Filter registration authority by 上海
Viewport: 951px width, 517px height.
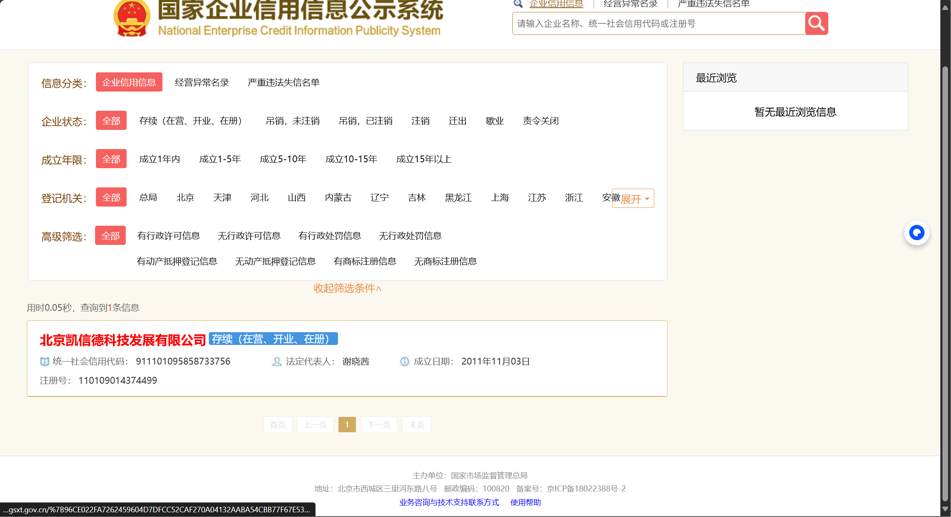pos(500,198)
